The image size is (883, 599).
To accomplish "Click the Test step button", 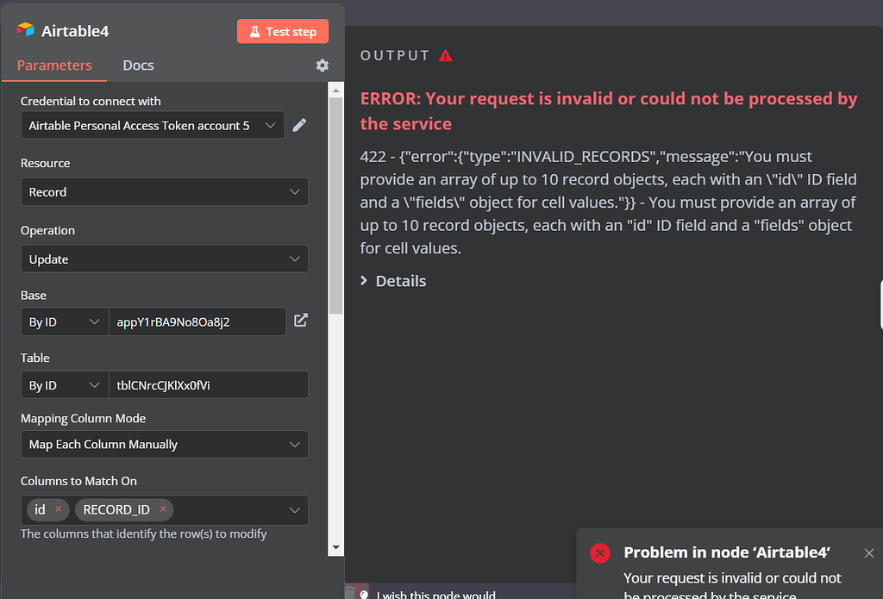I will click(283, 30).
